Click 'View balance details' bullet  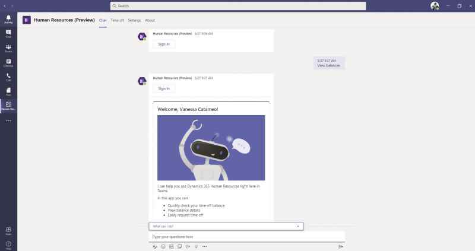[184, 211]
